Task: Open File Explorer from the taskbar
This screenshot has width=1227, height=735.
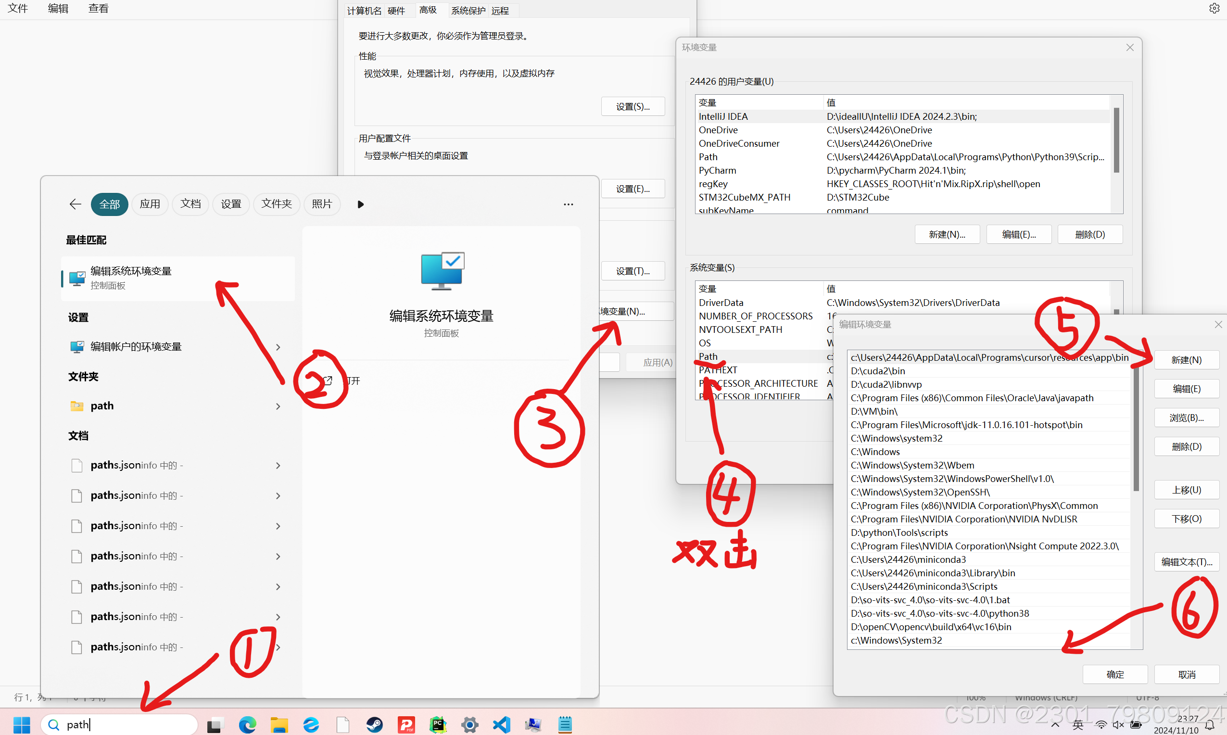Action: pos(279,724)
